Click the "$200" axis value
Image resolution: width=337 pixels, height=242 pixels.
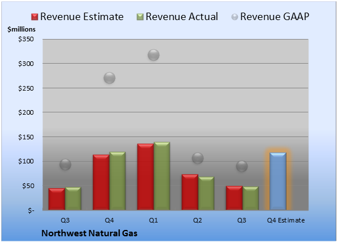(x=26, y=112)
